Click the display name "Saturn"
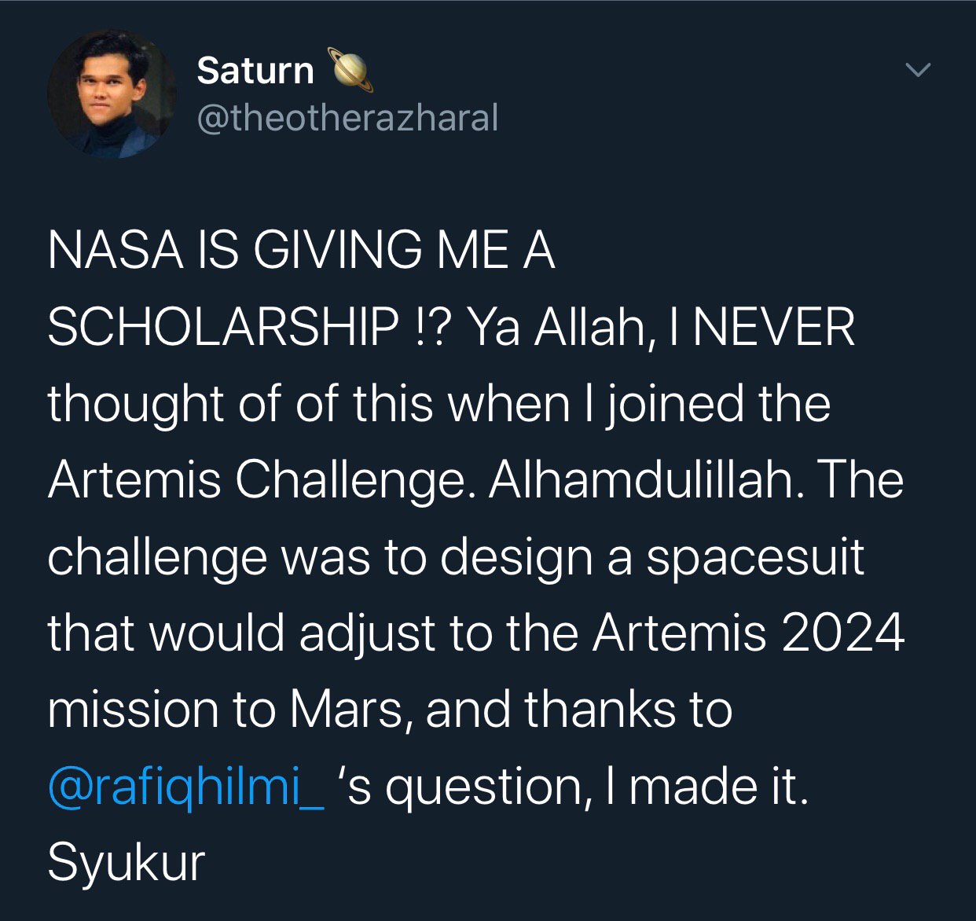This screenshot has height=921, width=976. (255, 71)
